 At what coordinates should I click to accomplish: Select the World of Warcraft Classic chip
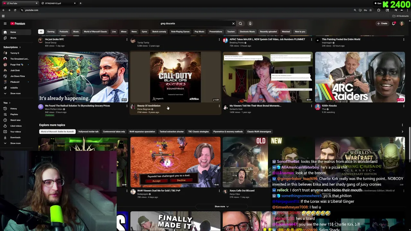coord(95,31)
